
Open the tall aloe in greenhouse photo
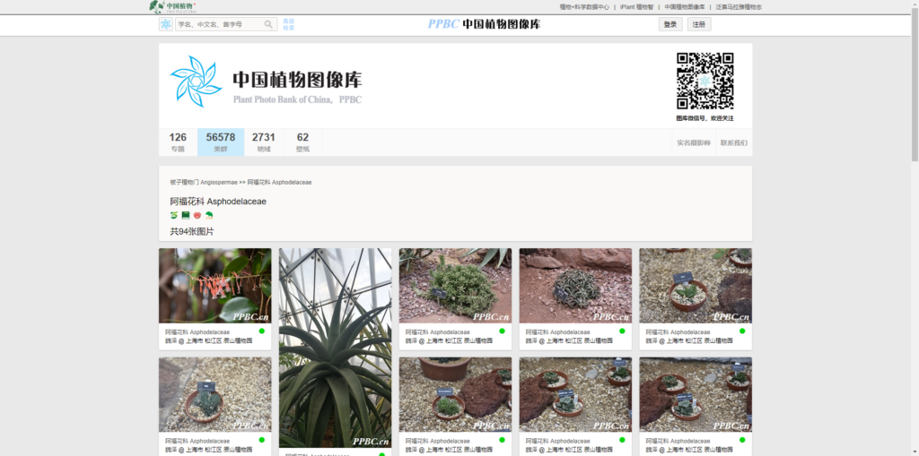click(336, 348)
